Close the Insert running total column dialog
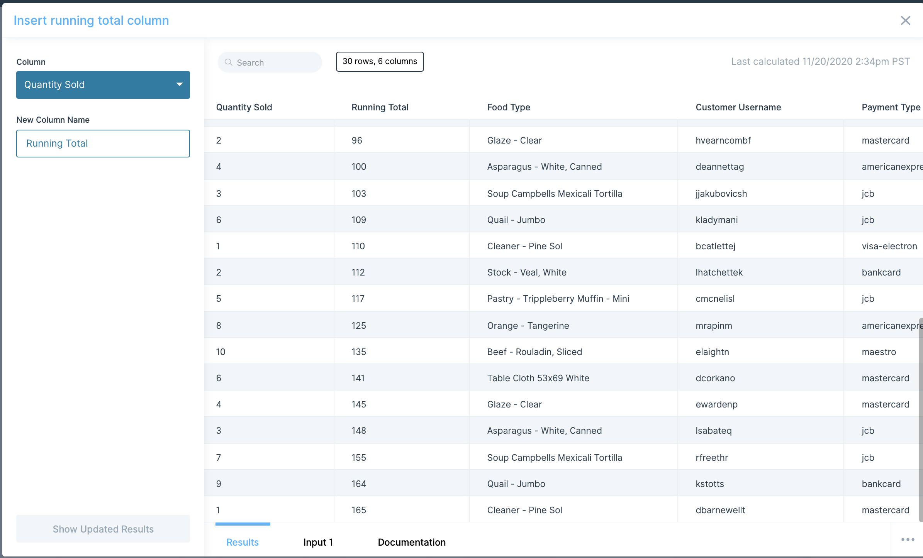This screenshot has height=558, width=923. point(905,20)
